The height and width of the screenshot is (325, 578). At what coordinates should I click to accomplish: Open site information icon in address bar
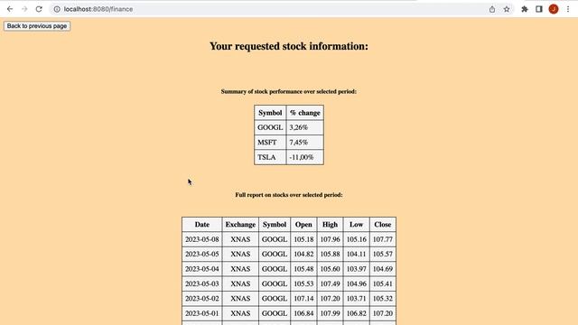pyautogui.click(x=57, y=9)
